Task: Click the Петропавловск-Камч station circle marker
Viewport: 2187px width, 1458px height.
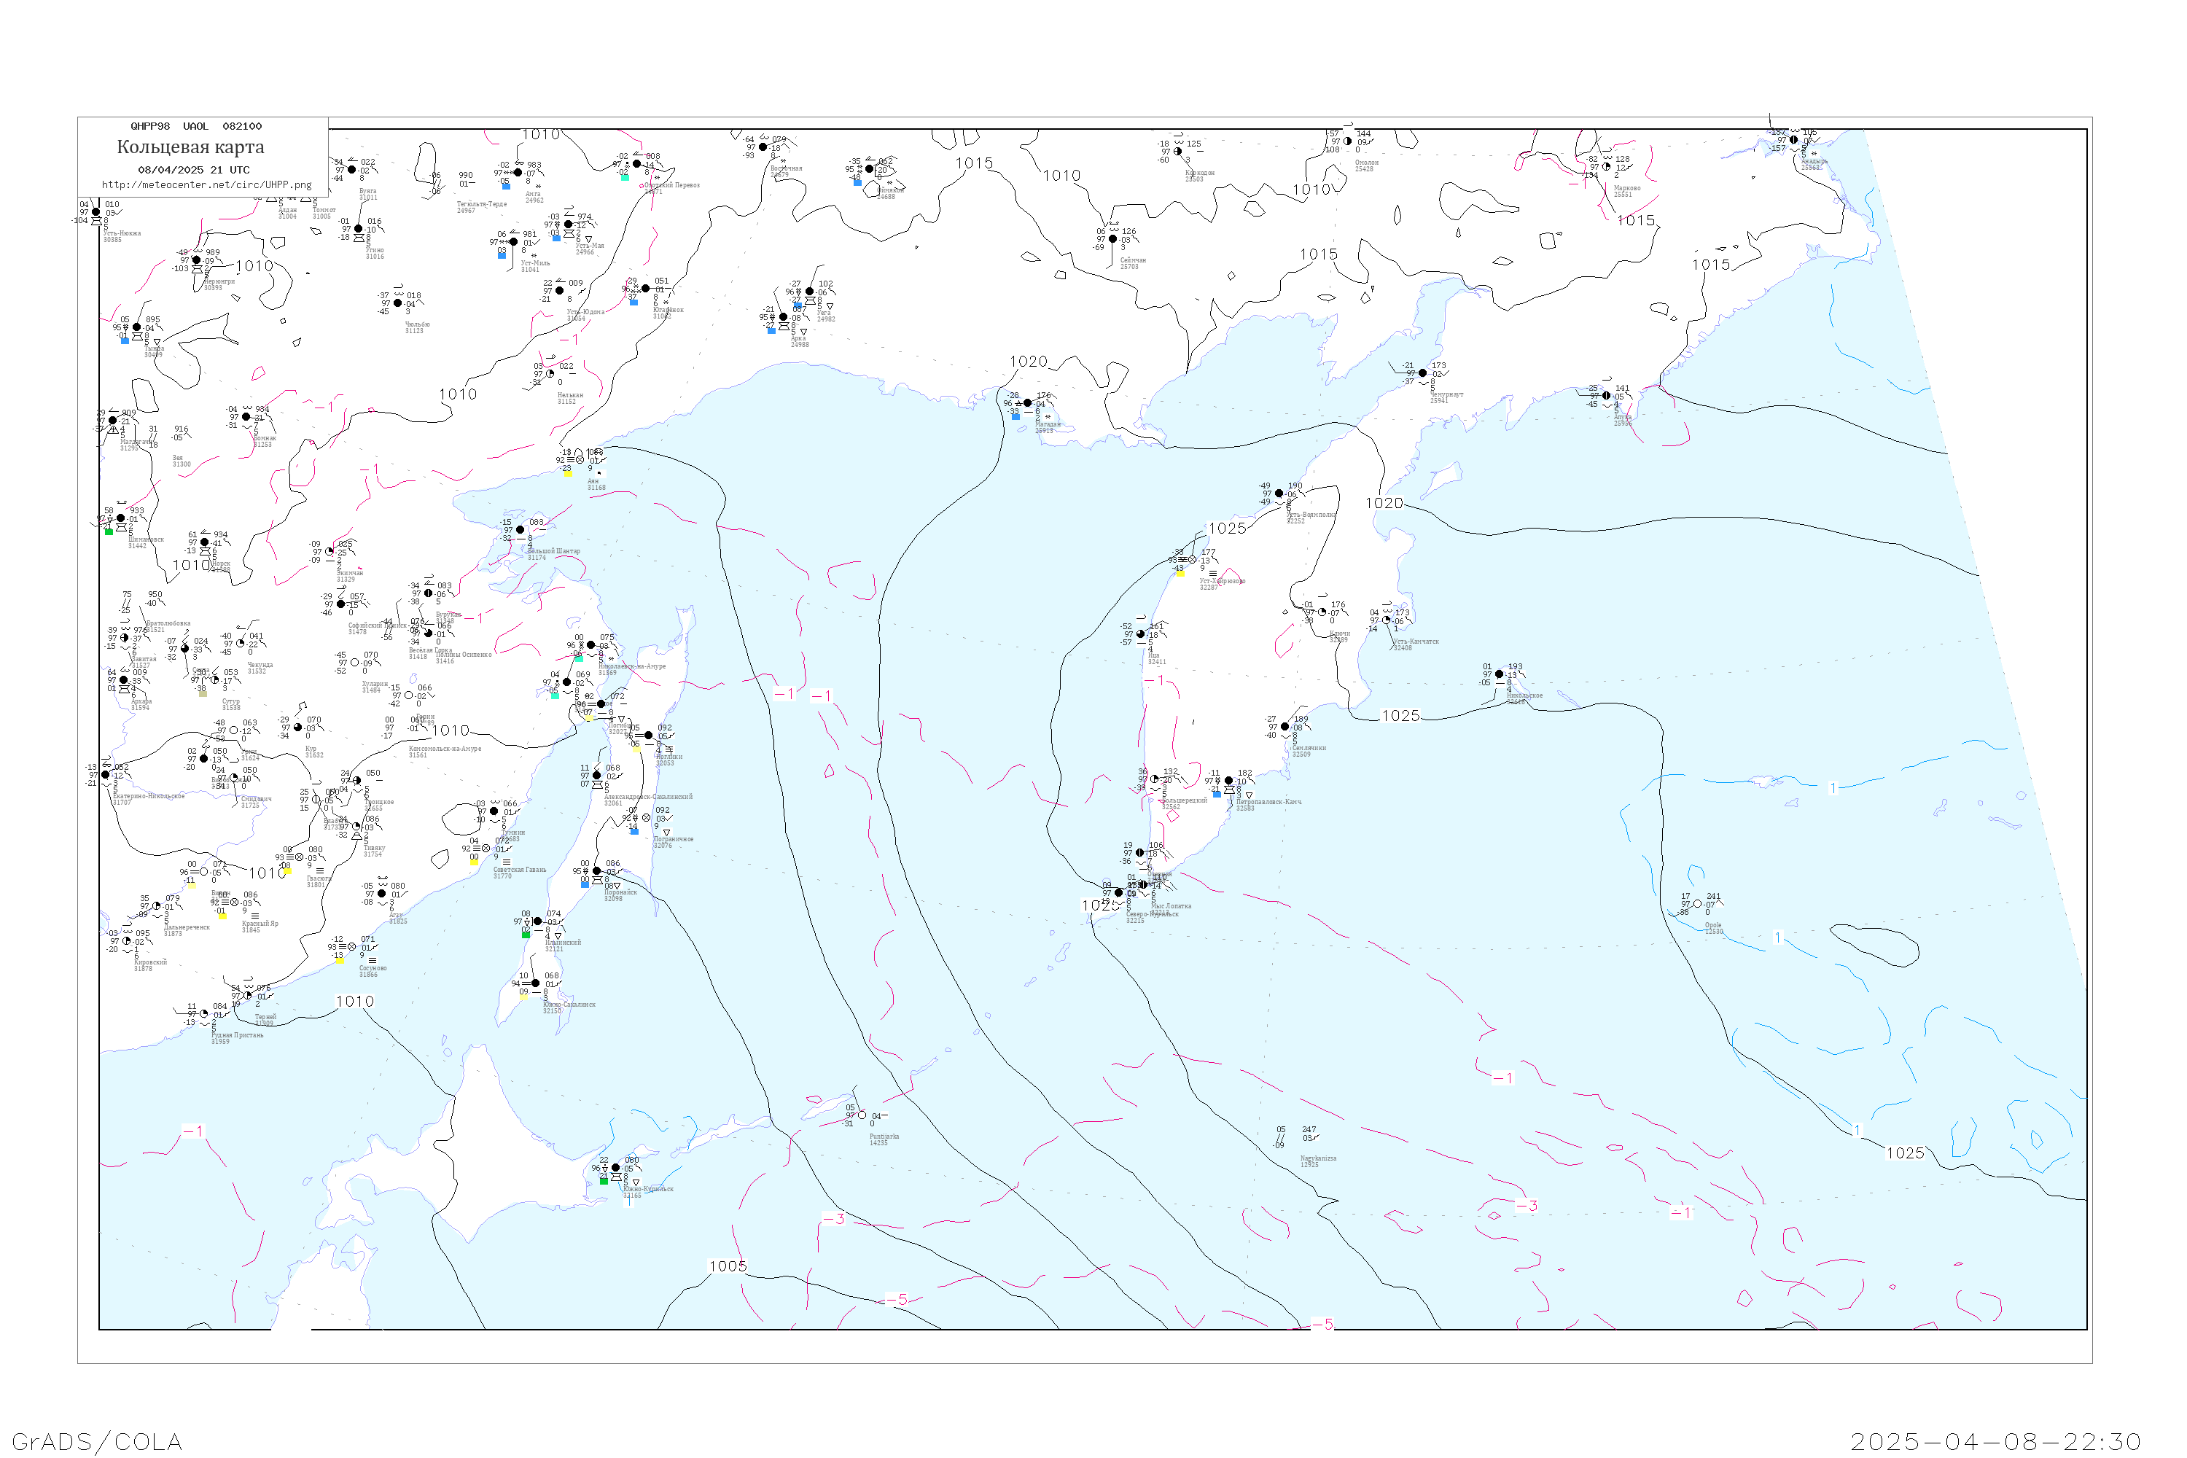Action: pos(1228,781)
